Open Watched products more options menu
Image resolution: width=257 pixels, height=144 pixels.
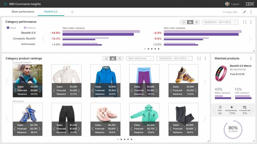pyautogui.click(x=251, y=58)
